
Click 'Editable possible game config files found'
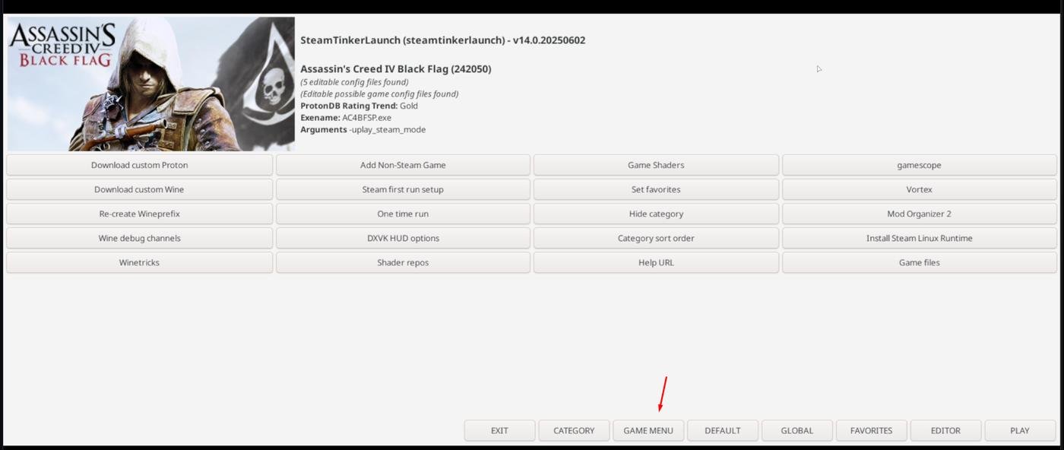[379, 94]
